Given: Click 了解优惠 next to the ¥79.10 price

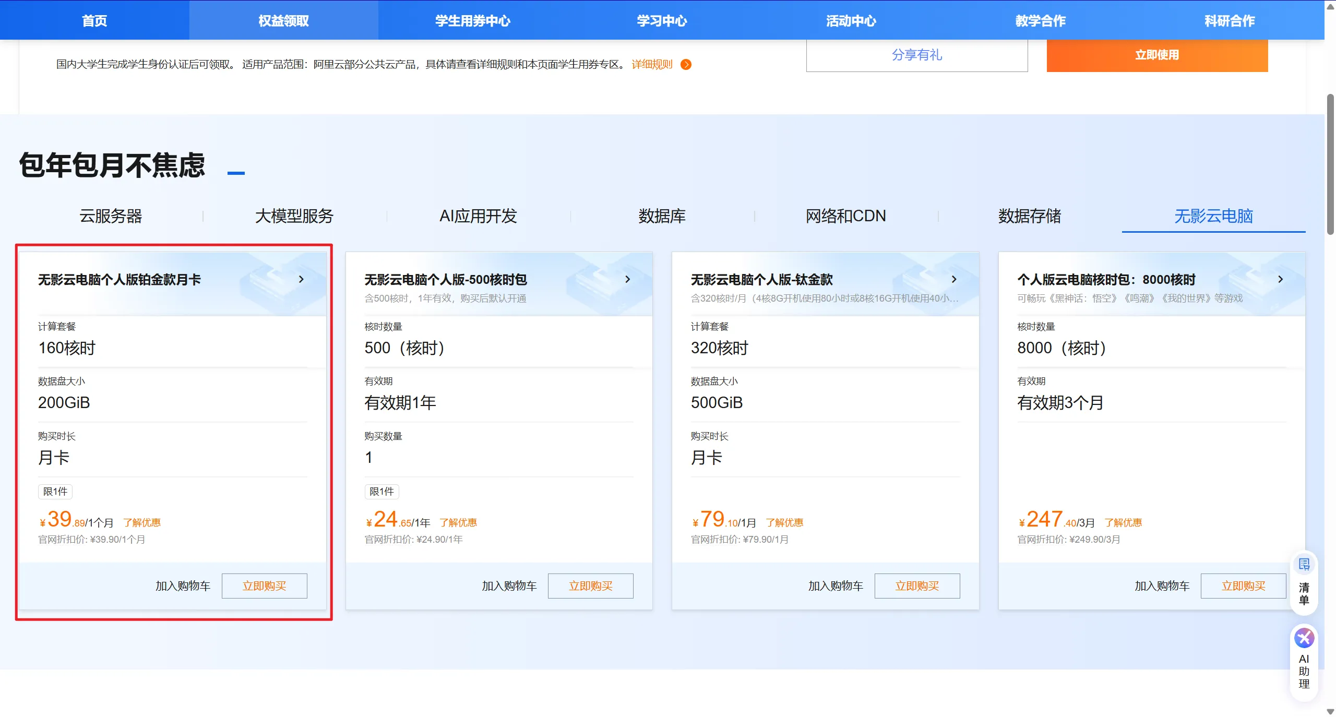Looking at the screenshot, I should tap(784, 522).
